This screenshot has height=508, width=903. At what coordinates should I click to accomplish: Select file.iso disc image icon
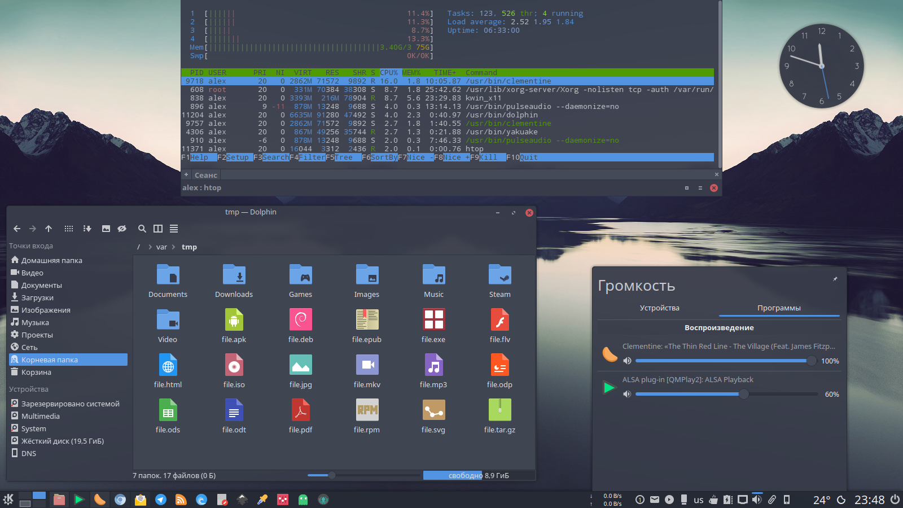tap(234, 365)
